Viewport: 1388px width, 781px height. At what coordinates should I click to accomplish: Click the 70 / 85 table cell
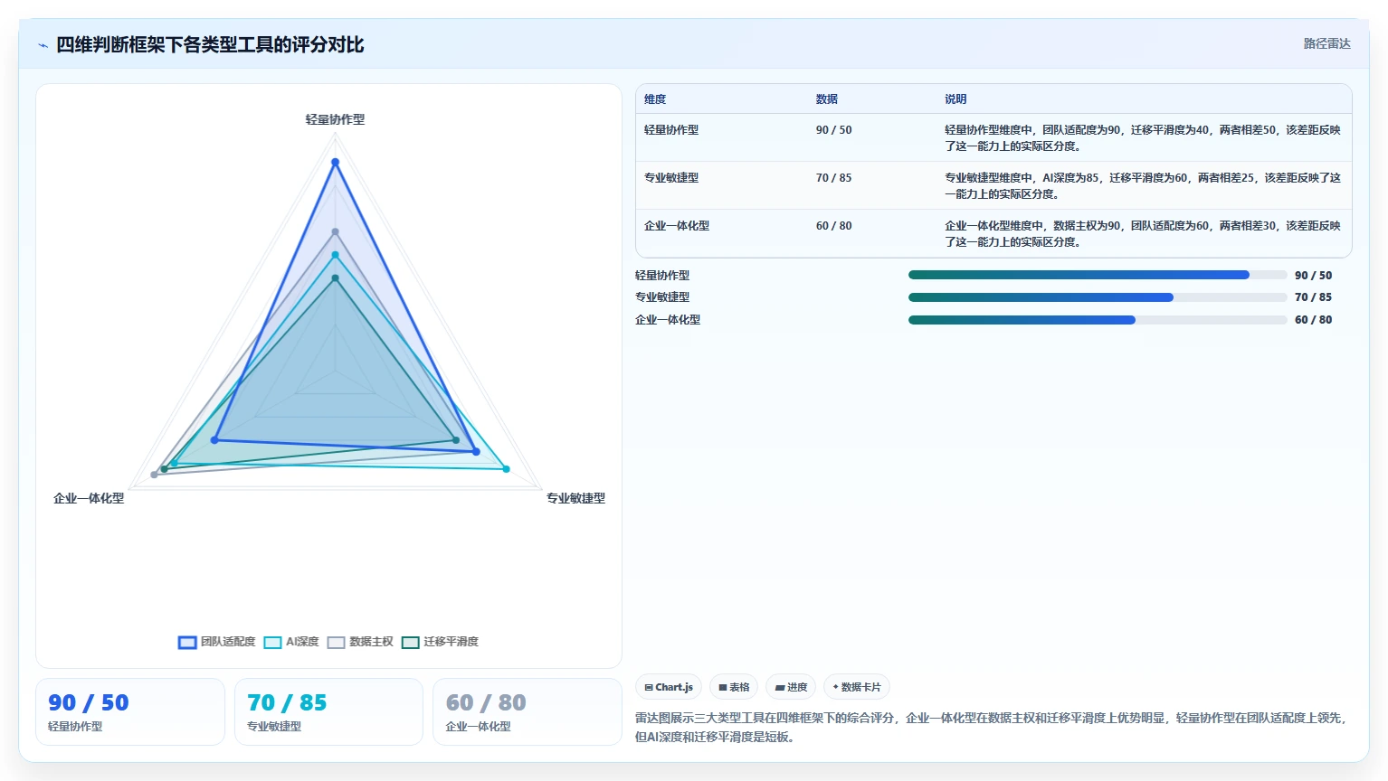point(833,178)
